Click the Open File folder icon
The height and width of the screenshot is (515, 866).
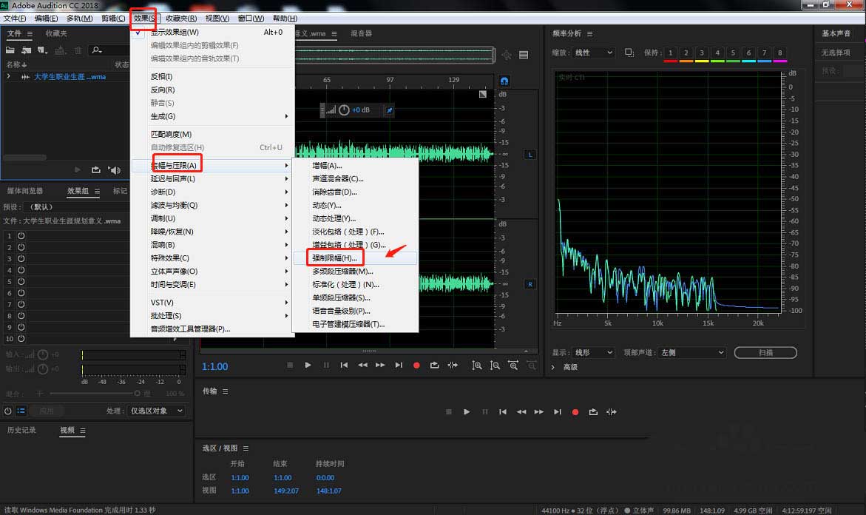pyautogui.click(x=10, y=50)
